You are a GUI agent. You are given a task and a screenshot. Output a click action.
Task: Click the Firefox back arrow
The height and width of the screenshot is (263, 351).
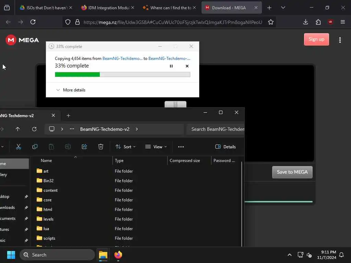tap(8, 22)
